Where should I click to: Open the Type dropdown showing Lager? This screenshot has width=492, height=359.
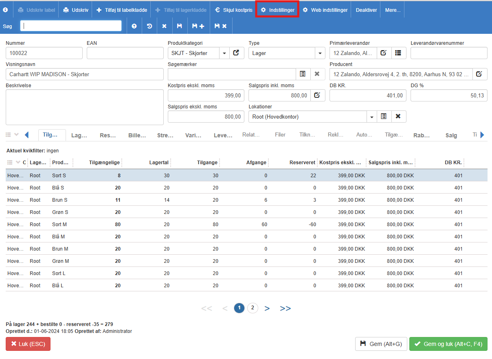pos(320,53)
